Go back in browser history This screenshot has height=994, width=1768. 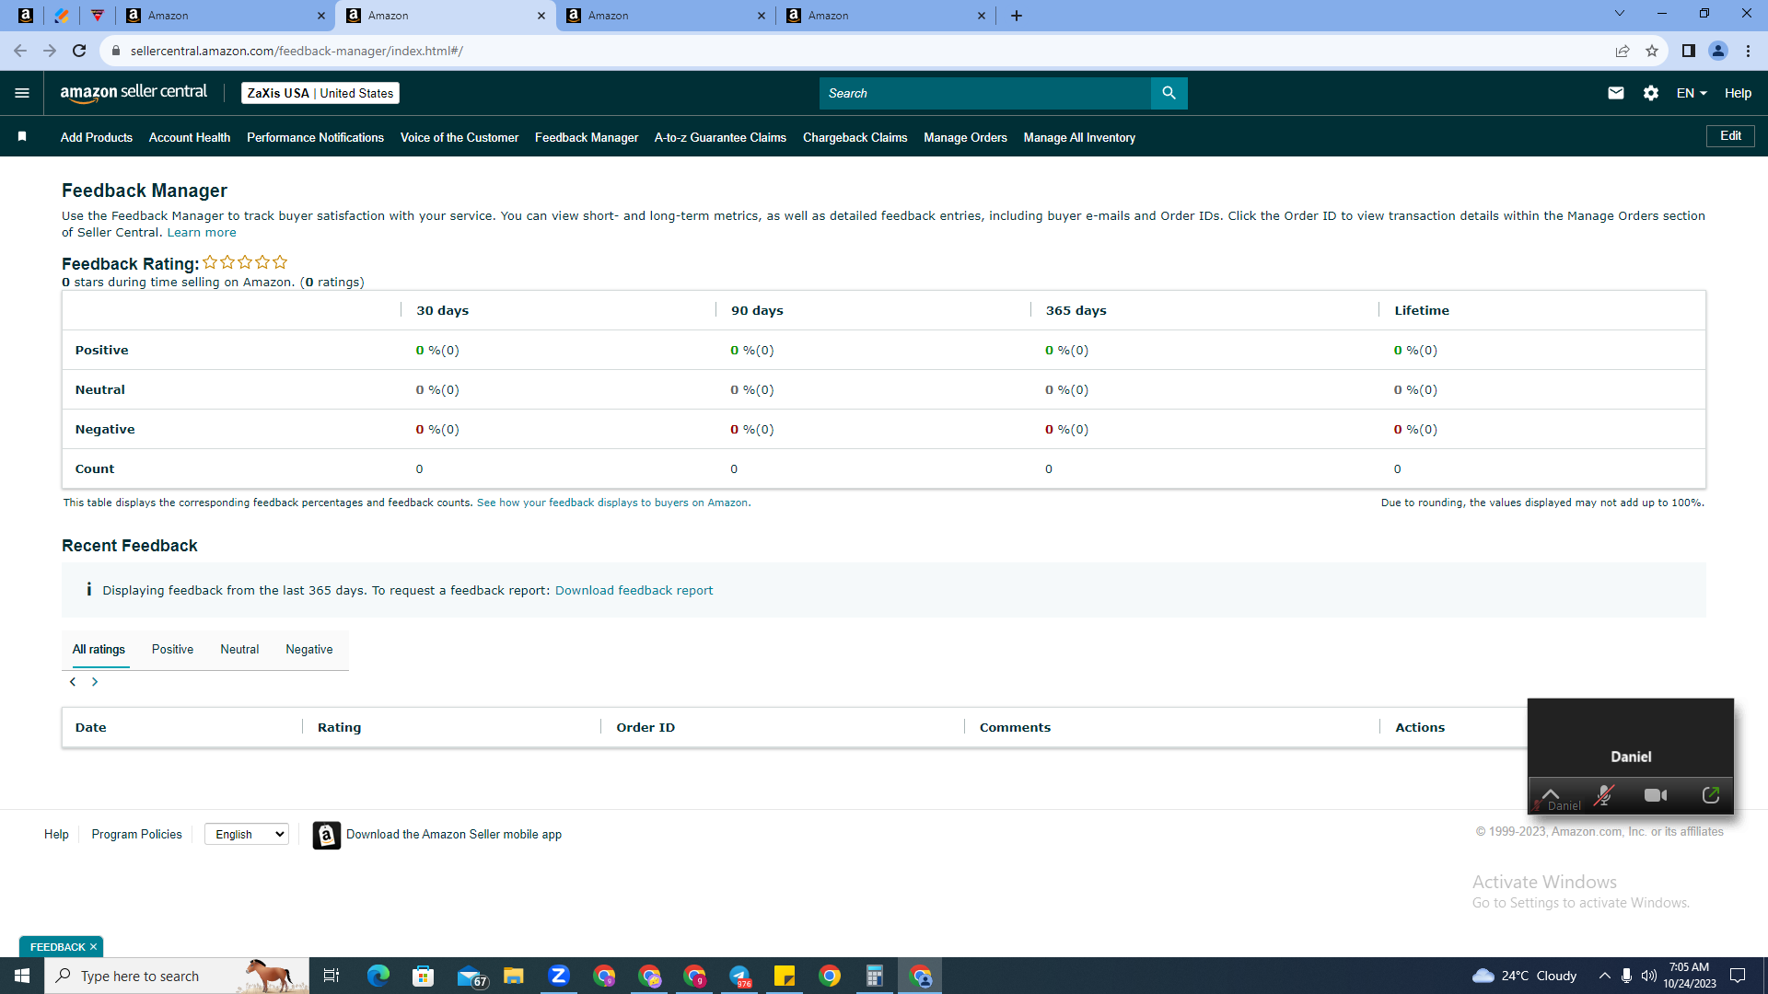click(x=20, y=51)
